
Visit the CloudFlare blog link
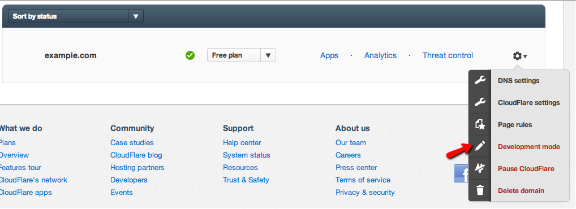click(136, 155)
